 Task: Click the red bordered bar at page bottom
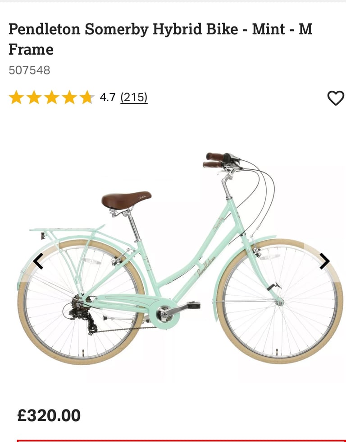(x=182, y=441)
